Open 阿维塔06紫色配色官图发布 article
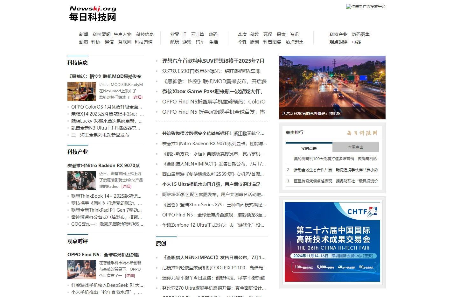The width and height of the screenshot is (453, 297). tap(213, 194)
